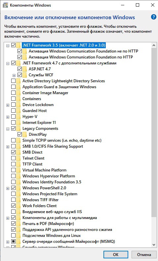Uncheck WCF activation по HTTP checkbox

[20, 57]
